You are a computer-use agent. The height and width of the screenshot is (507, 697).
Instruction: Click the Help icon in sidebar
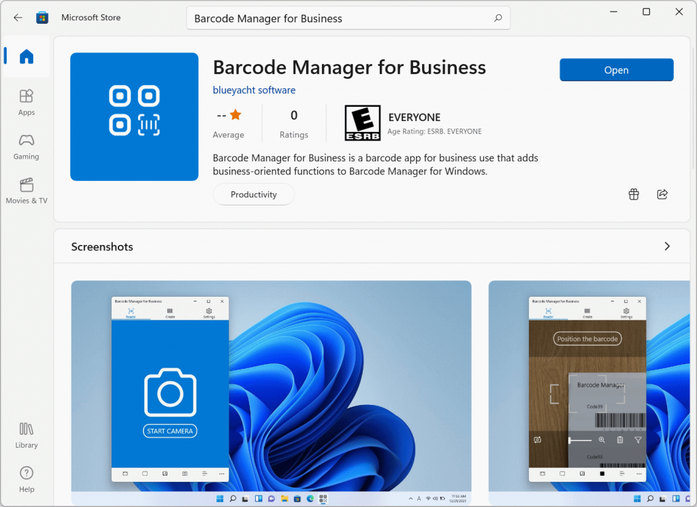point(26,472)
